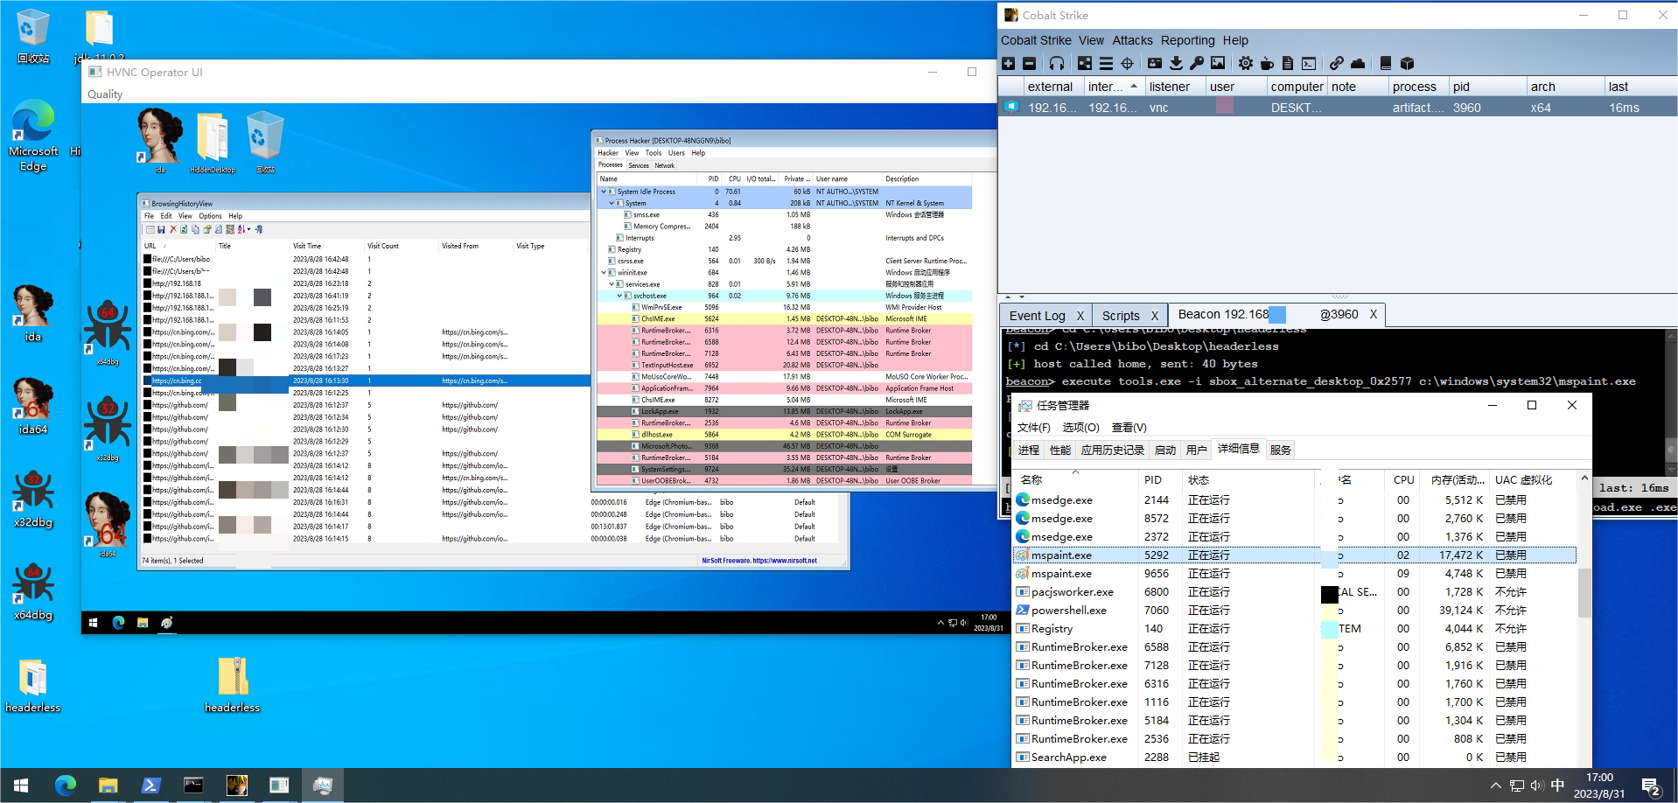Switch to 服务 tab in Task Manager
1678x803 pixels.
point(1280,450)
